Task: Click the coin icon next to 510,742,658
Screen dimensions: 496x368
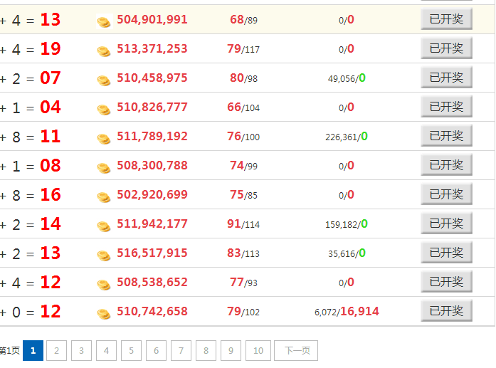Action: [104, 313]
